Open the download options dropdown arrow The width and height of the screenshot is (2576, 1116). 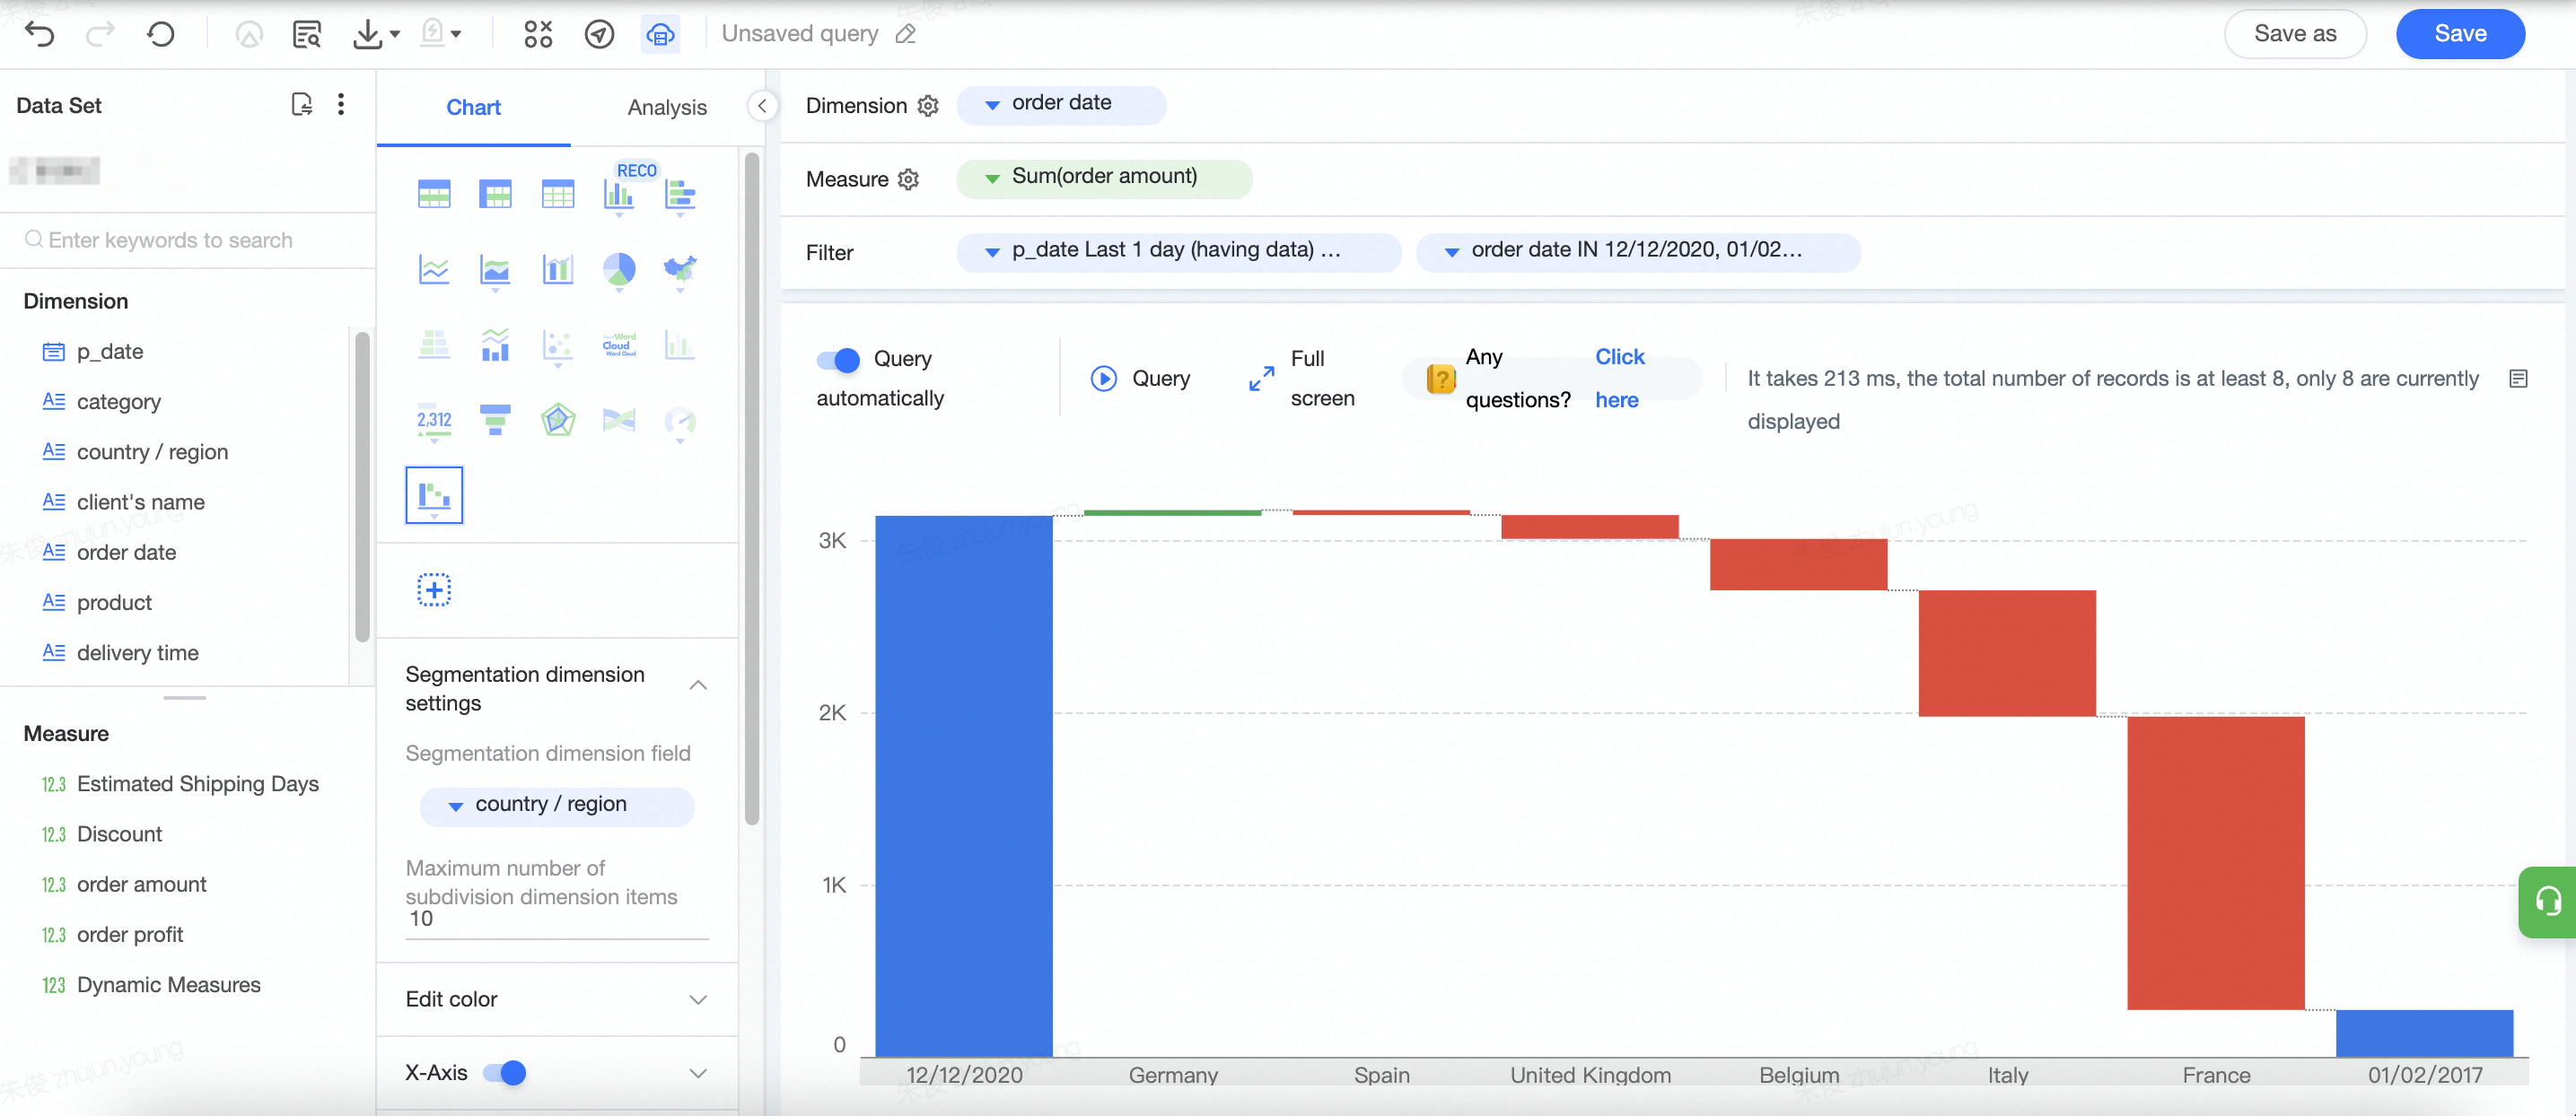(x=395, y=34)
